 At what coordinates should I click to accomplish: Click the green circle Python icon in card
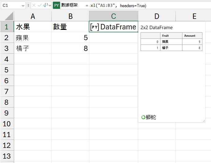pyautogui.click(x=143, y=117)
